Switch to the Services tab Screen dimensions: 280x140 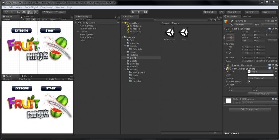[x=247, y=16]
